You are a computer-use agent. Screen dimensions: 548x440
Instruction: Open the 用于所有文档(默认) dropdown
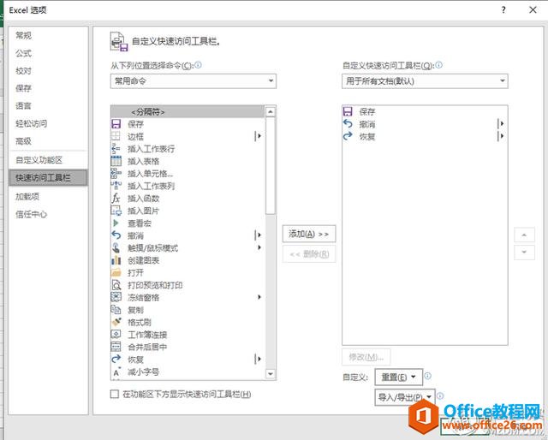pos(425,81)
